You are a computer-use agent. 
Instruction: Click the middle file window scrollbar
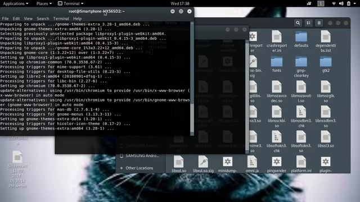tap(247, 96)
